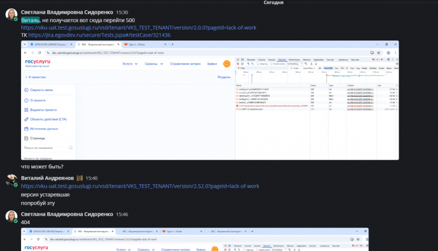
Task: Click browser forward arrow in first screenshot
Action: [x=33, y=53]
